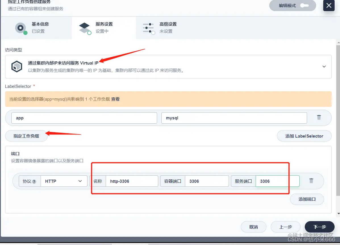Click 添加 LabelSelector button
The height and width of the screenshot is (245, 340).
(304, 136)
